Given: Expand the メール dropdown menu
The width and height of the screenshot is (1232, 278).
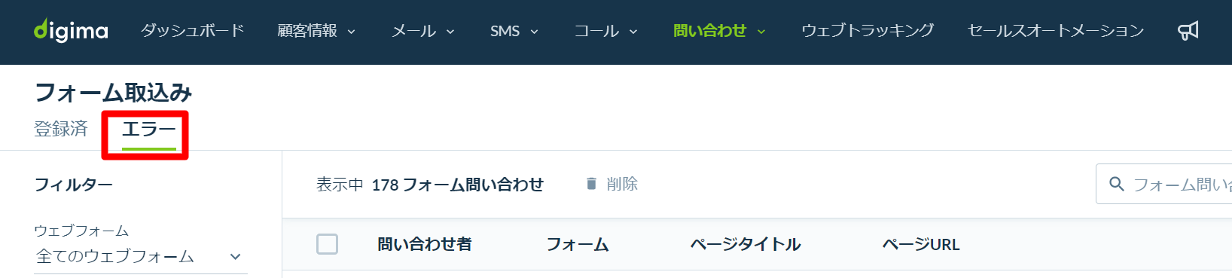Looking at the screenshot, I should 423,31.
